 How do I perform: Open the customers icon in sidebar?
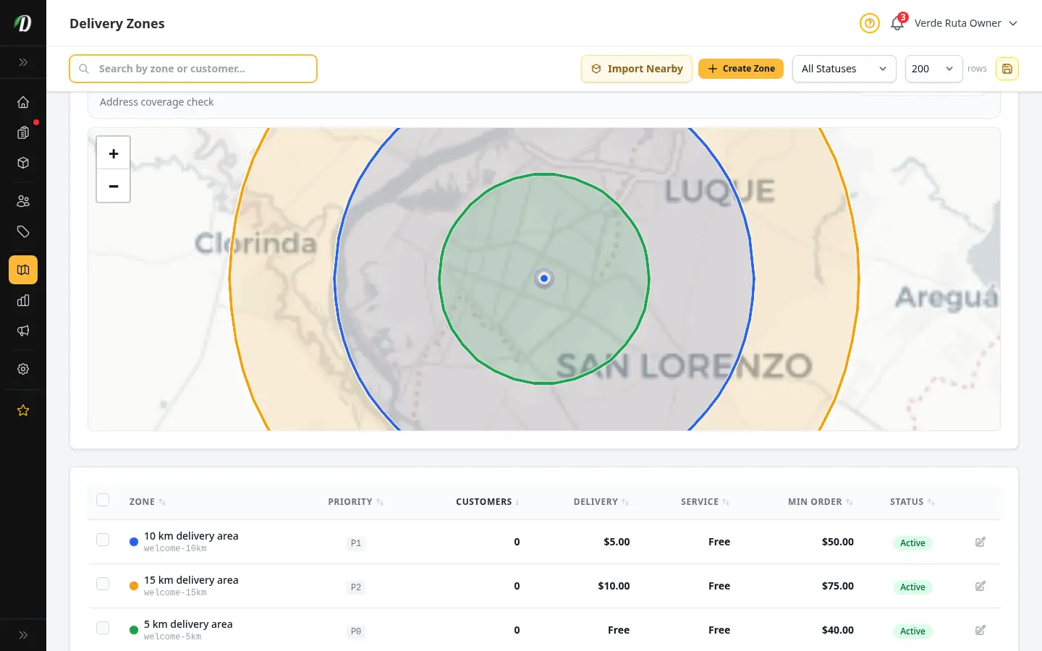click(x=23, y=201)
